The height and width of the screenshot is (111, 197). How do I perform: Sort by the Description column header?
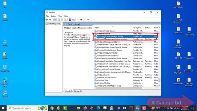coord(137,28)
